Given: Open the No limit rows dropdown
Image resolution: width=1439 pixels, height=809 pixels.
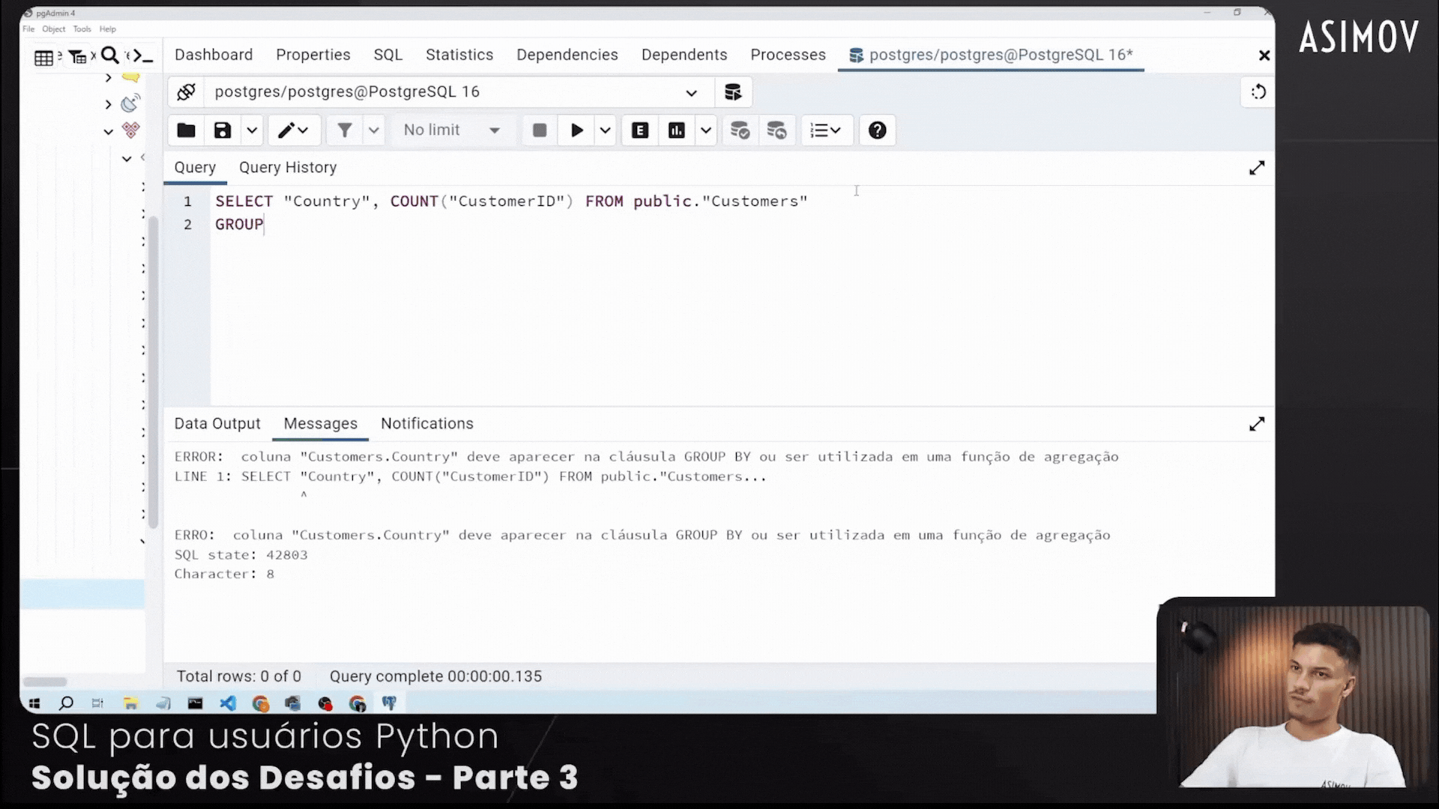Looking at the screenshot, I should tap(451, 130).
